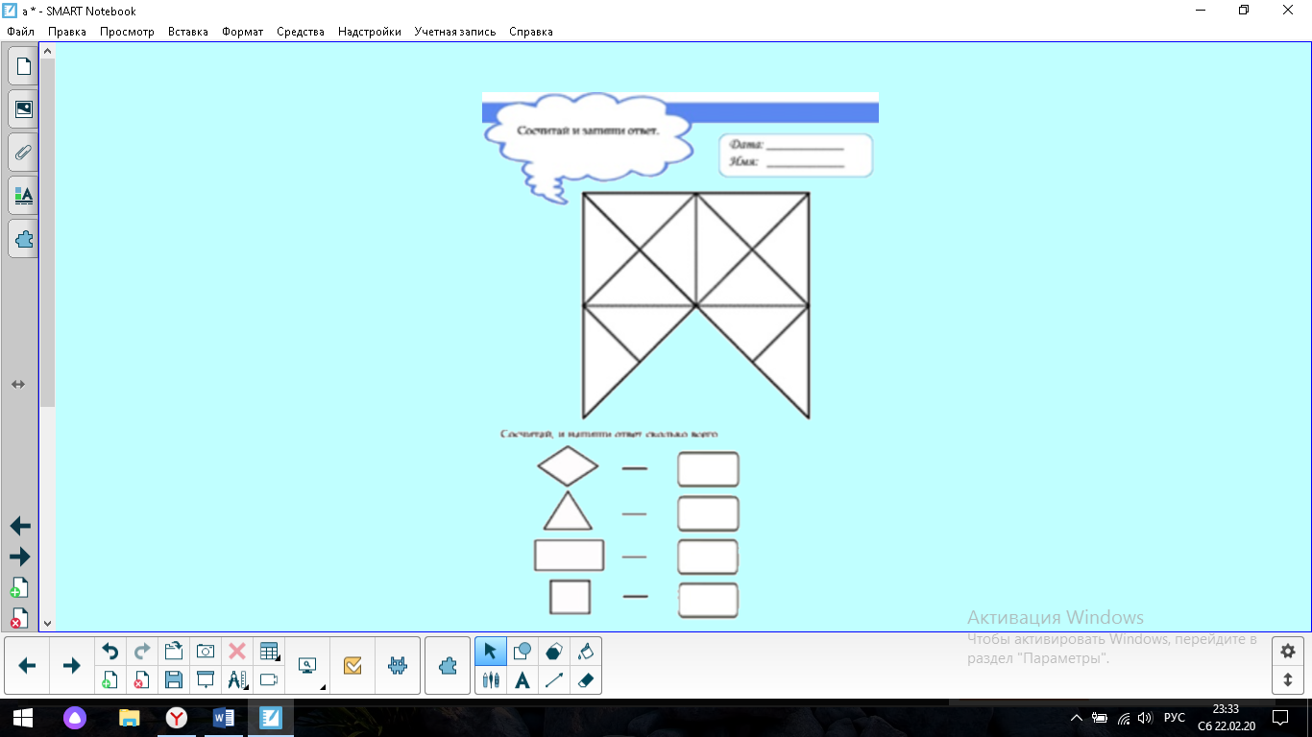
Task: Click the Screen Capture camera icon
Action: (205, 652)
